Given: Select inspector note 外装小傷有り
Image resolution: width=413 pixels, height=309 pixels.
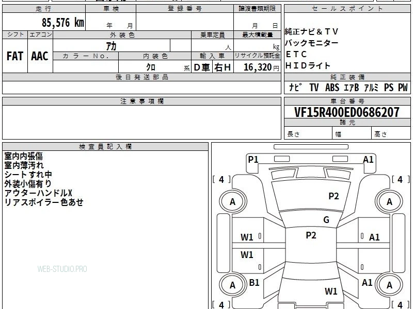Looking at the screenshot, I should click(28, 184).
